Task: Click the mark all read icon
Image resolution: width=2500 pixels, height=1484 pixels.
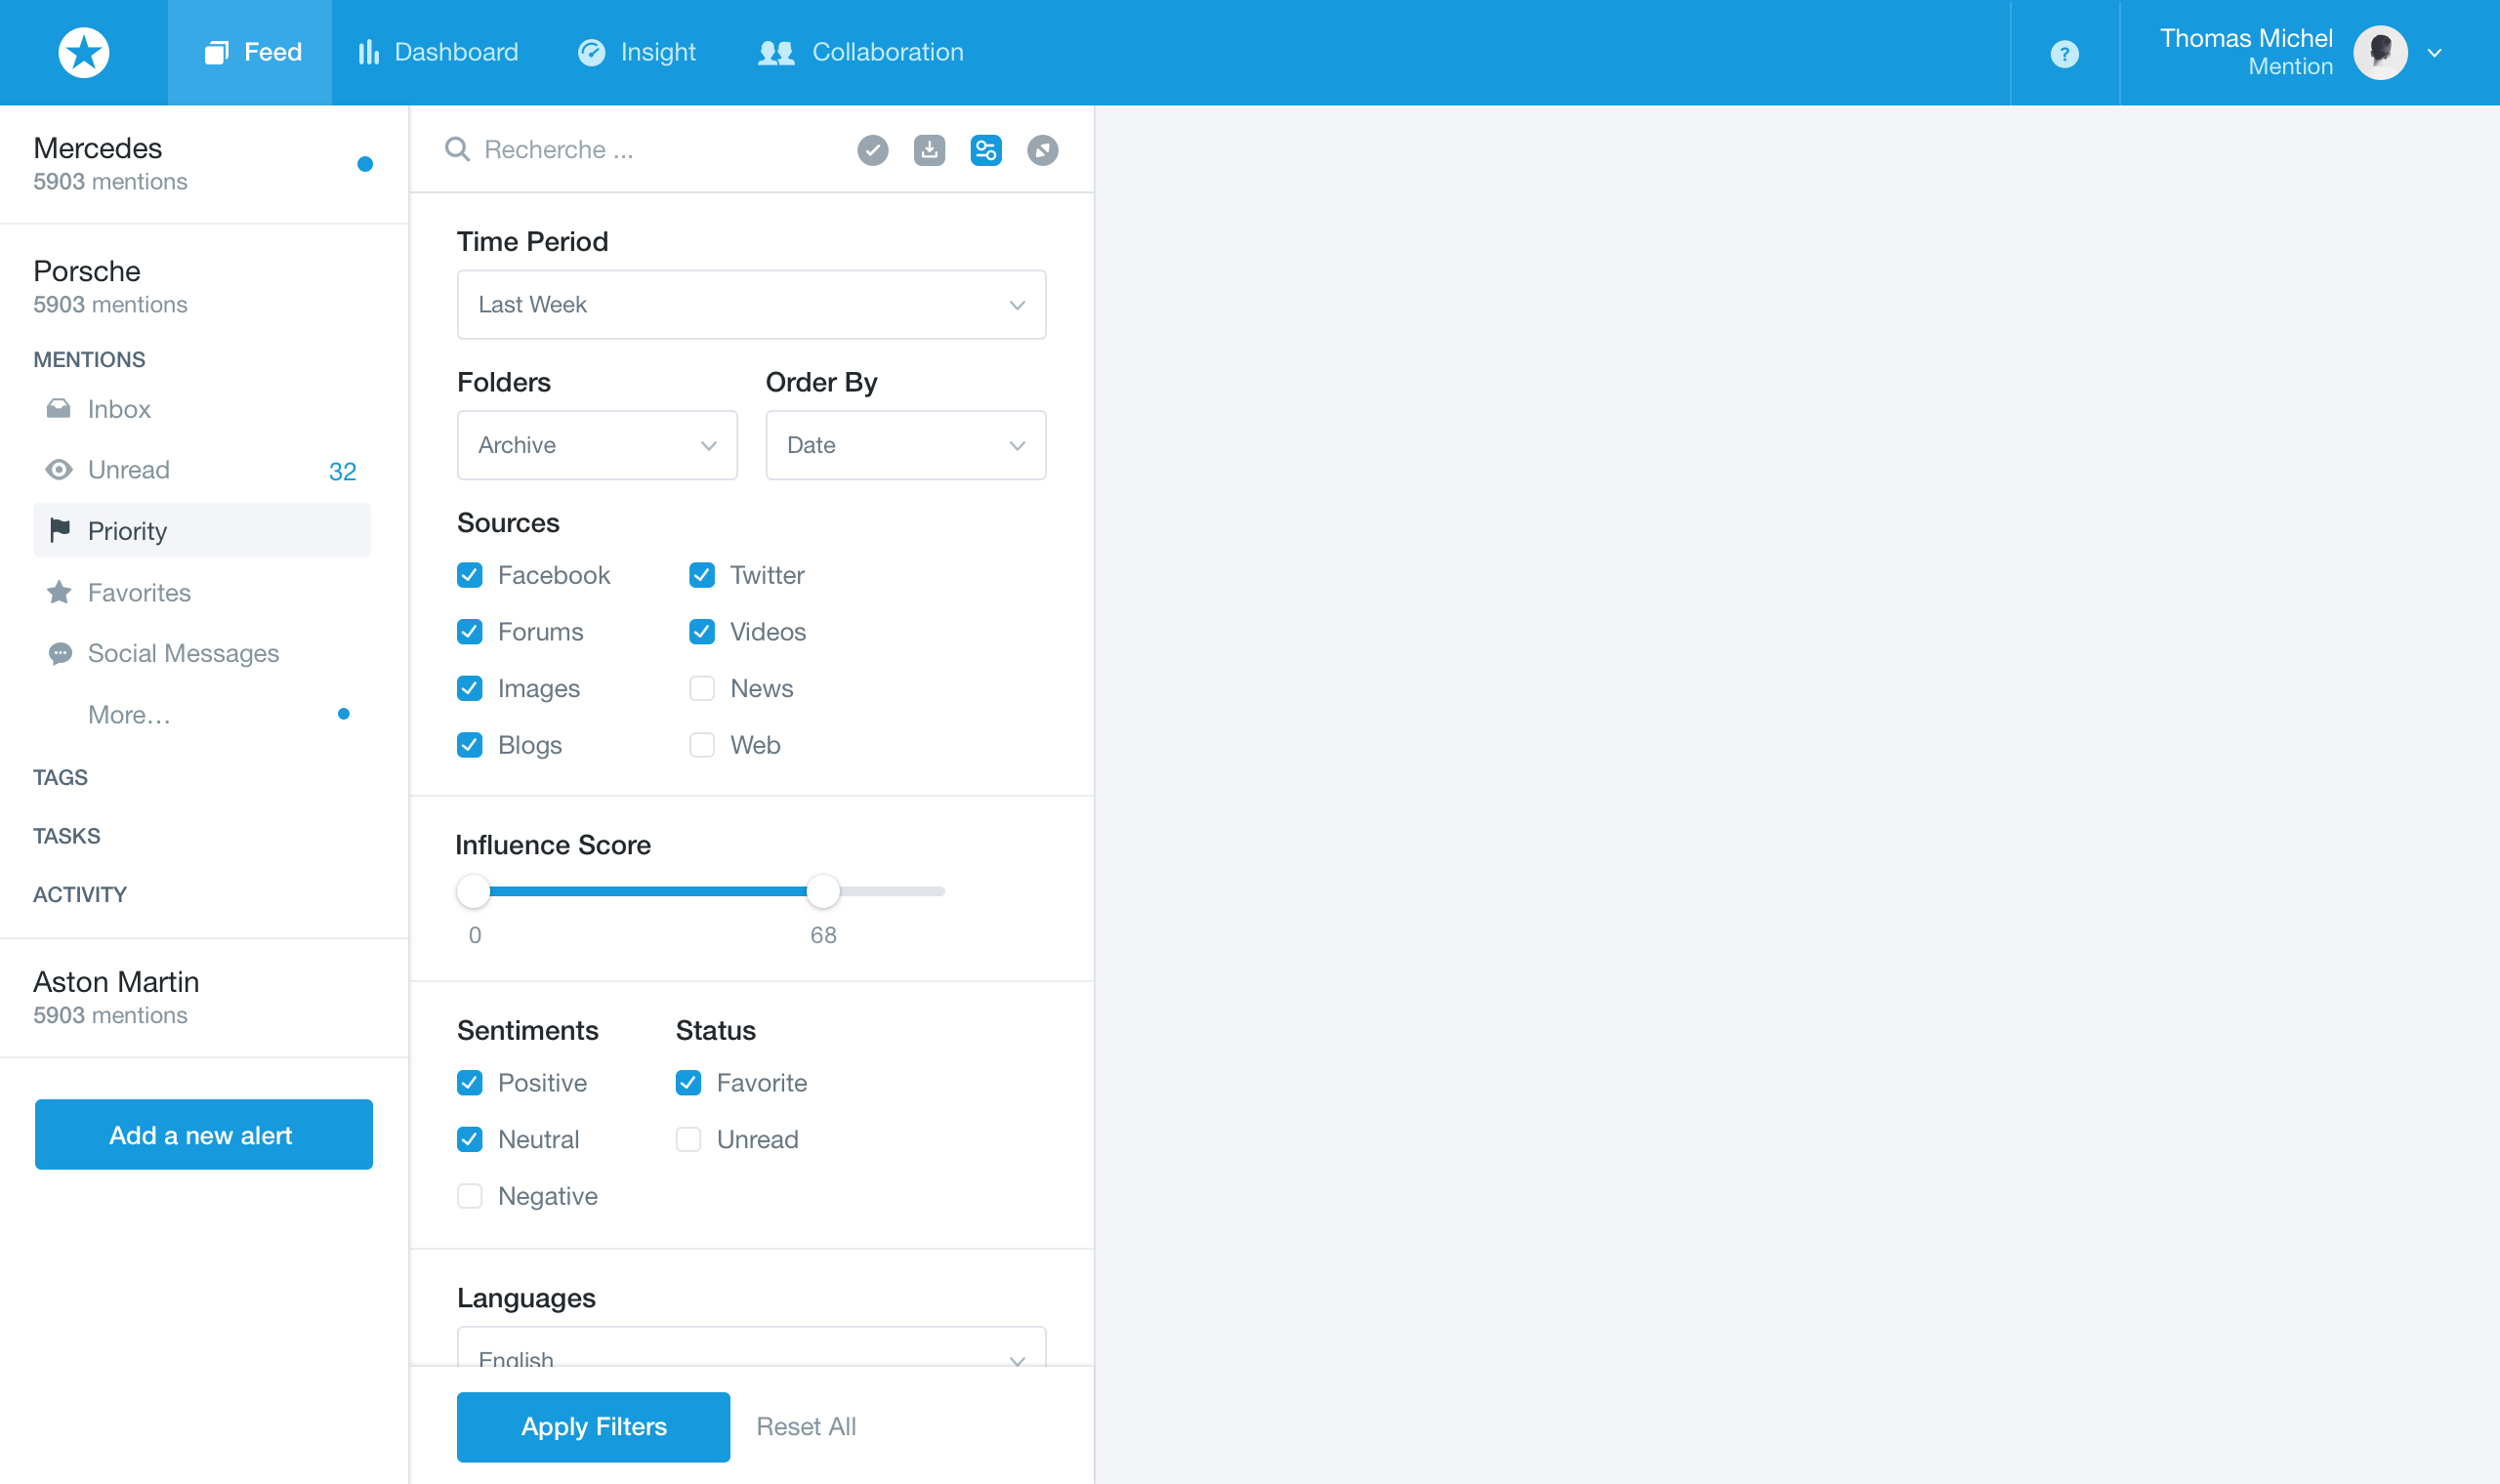Action: click(x=871, y=148)
